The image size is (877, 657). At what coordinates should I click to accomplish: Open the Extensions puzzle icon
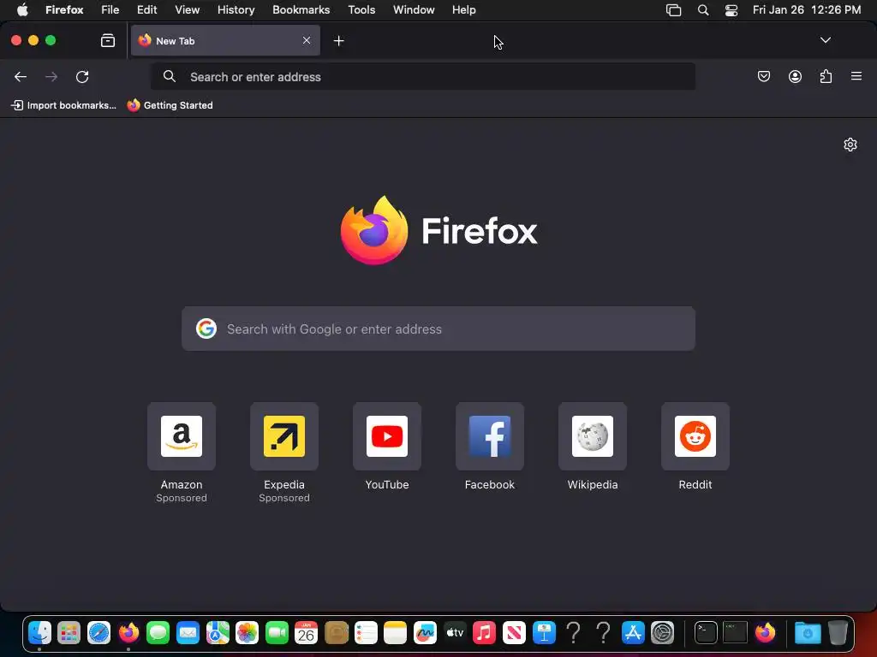pos(826,76)
